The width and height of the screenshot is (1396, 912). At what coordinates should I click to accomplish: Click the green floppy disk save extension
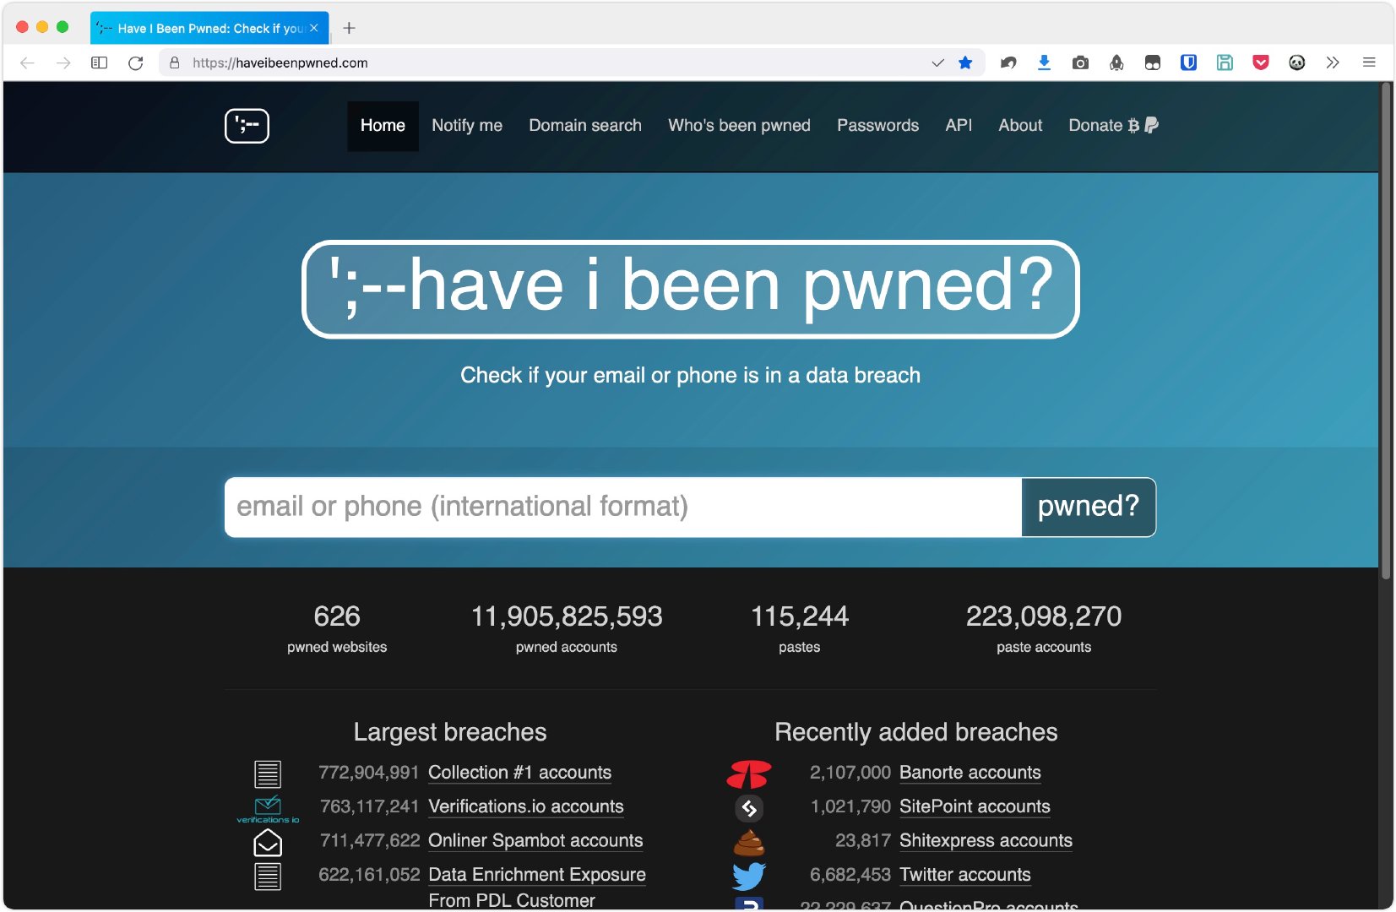[x=1225, y=62]
